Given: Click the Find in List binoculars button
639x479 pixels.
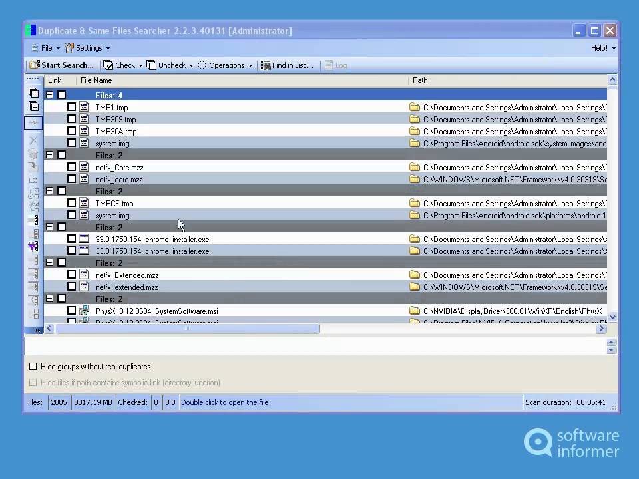Looking at the screenshot, I should (287, 65).
